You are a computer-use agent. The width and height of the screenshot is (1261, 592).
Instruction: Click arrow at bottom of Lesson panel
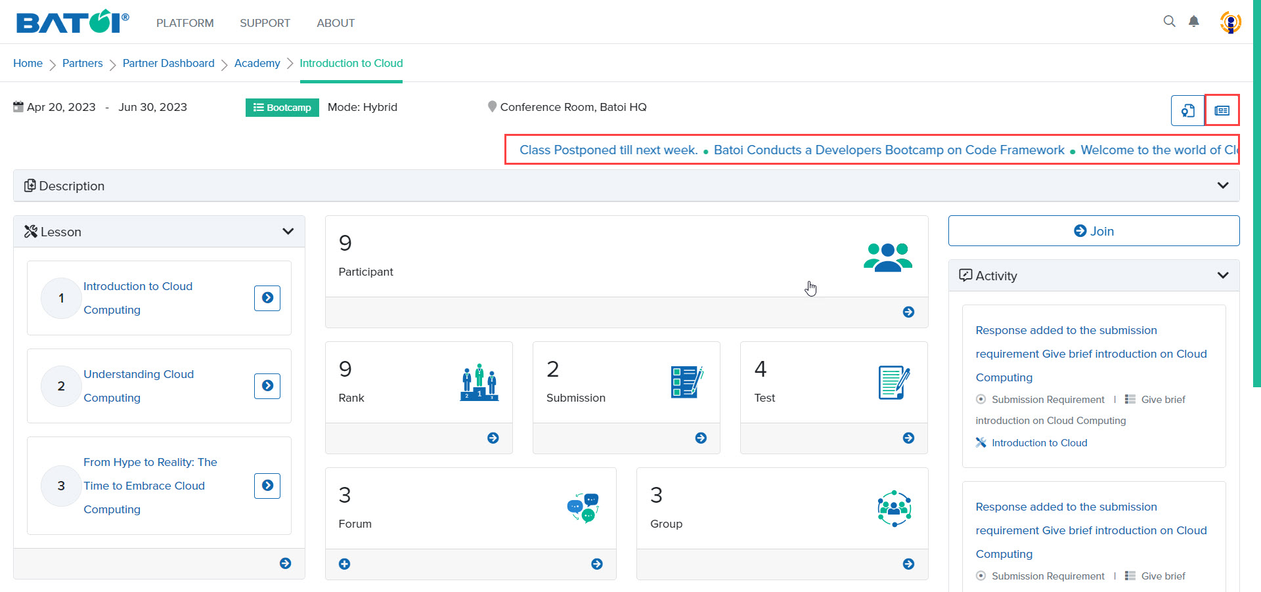tap(285, 563)
